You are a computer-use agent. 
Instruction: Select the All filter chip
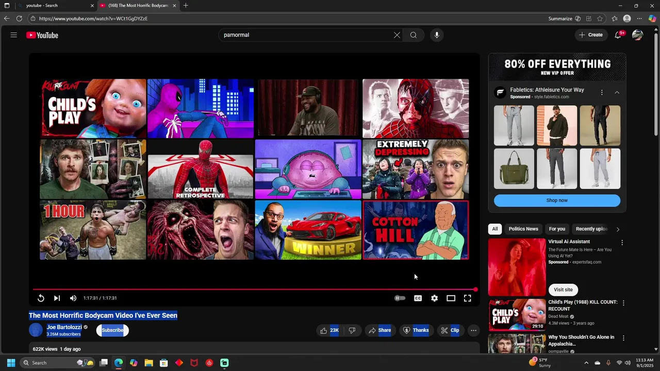495,229
